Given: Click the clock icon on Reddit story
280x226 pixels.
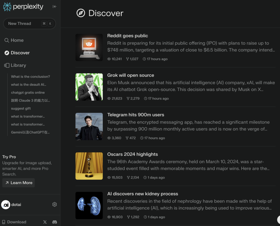Looking at the screenshot, I should pyautogui.click(x=144, y=59).
